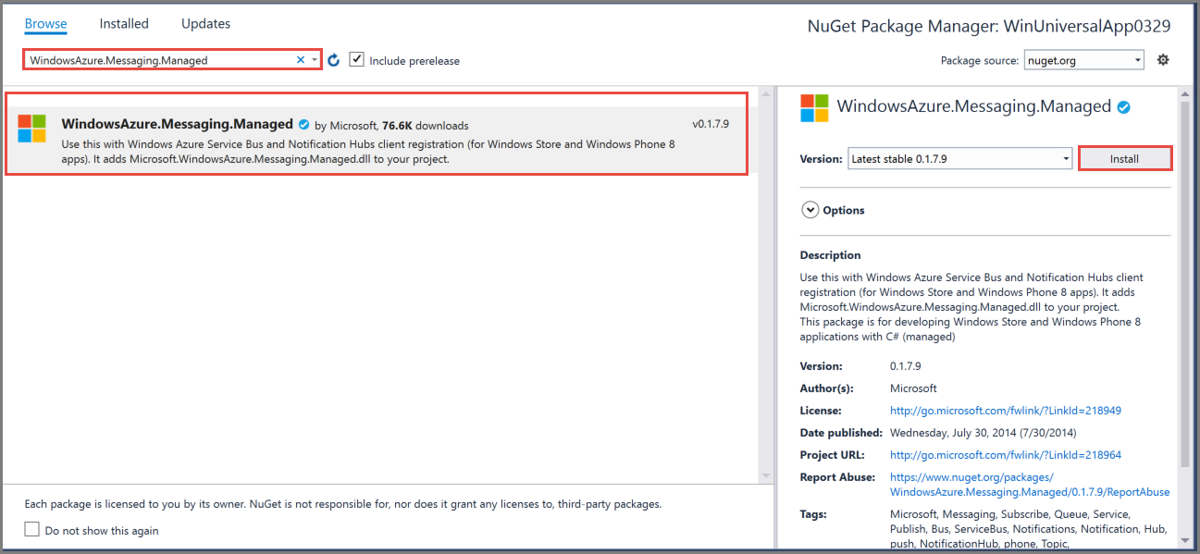1200x554 pixels.
Task: Click the verified badge beside the search result
Action: 304,125
